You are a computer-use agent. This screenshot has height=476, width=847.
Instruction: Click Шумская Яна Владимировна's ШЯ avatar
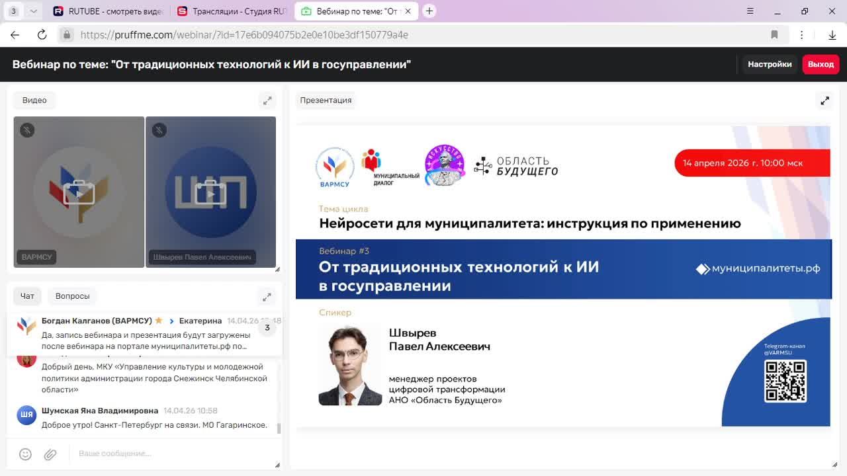[26, 415]
